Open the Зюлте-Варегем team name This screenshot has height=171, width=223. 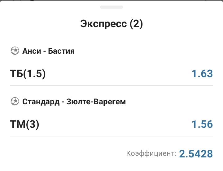click(96, 102)
